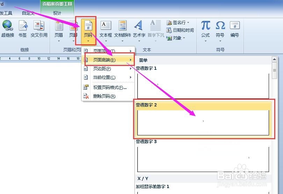The width and height of the screenshot is (283, 194).
Task: Expand the Equation (公式) dropdown arrow
Action: pyautogui.click(x=205, y=41)
